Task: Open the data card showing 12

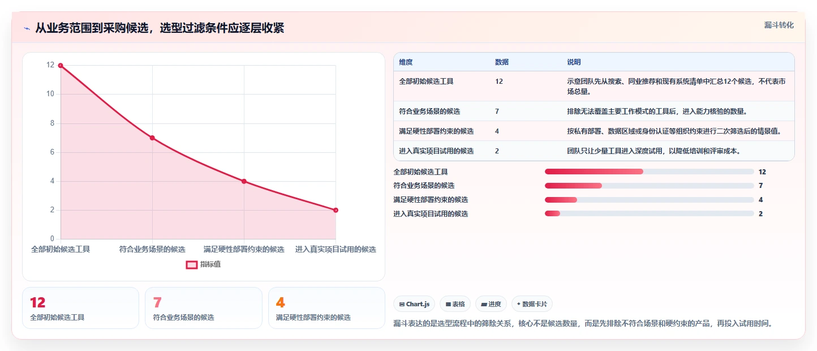Action: pos(80,308)
